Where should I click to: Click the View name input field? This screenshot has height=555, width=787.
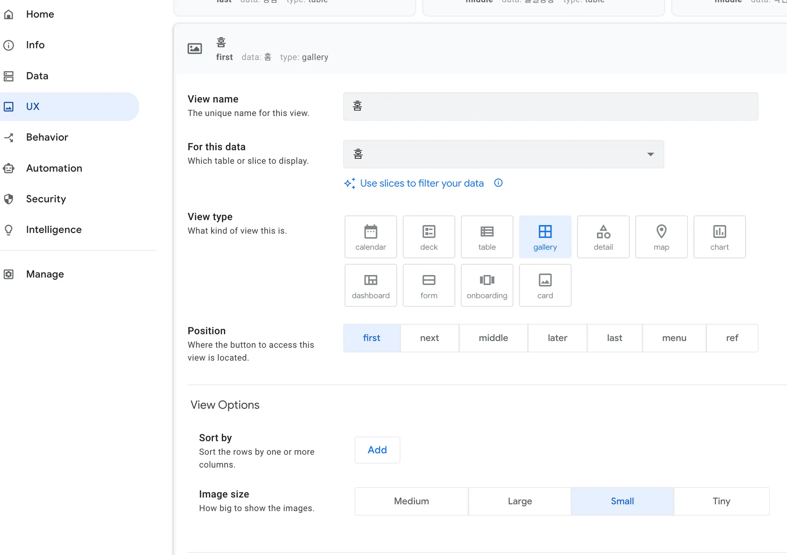click(x=550, y=106)
